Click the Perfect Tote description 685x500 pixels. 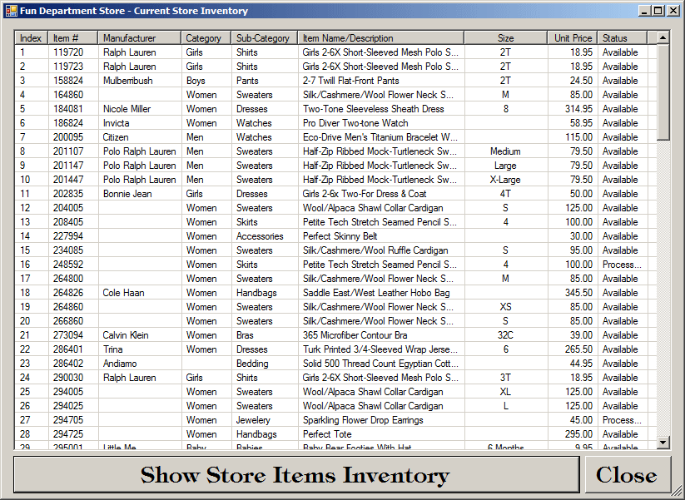[x=327, y=434]
